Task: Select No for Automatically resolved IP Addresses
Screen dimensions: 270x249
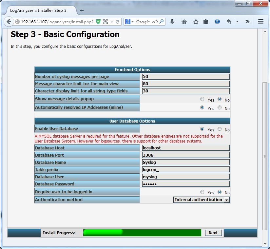Action: [219, 107]
